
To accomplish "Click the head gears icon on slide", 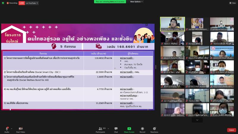I will pos(54,46).
